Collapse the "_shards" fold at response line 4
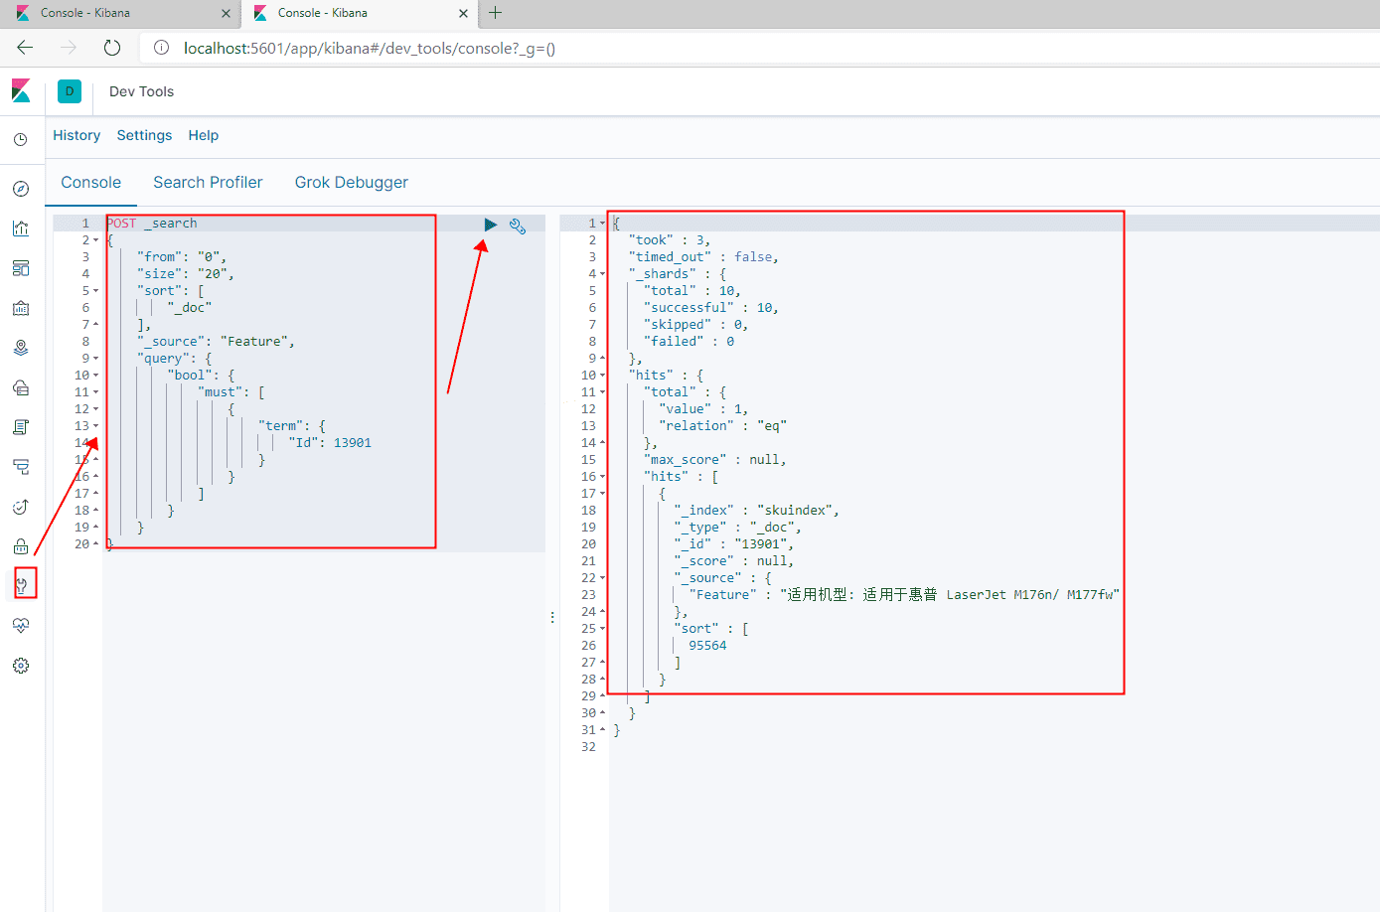The width and height of the screenshot is (1380, 912). [603, 274]
